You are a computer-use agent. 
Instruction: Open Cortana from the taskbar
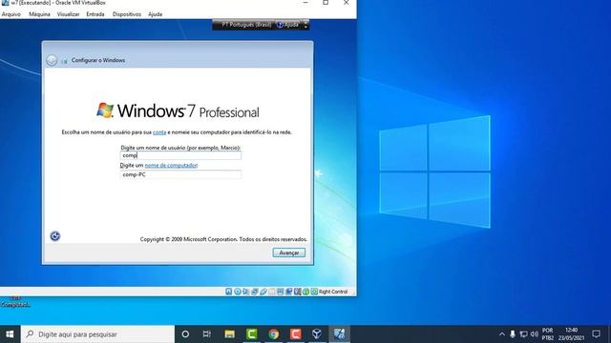coord(185,334)
